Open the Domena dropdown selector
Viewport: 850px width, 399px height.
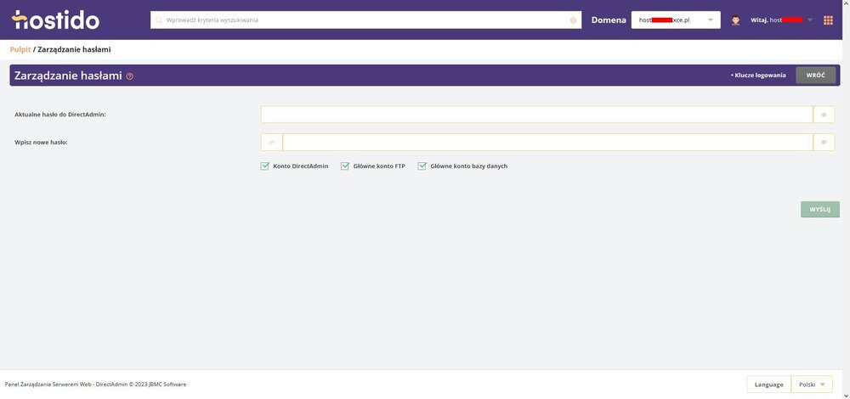click(x=676, y=20)
